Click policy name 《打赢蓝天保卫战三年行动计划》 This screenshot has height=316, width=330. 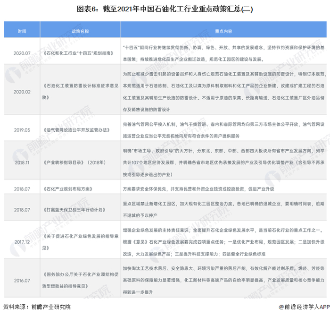click(74, 210)
